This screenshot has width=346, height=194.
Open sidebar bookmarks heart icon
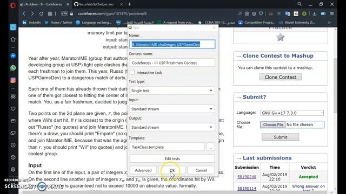[x=13, y=109]
